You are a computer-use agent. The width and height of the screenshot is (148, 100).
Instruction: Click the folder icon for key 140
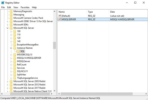point(15,41)
